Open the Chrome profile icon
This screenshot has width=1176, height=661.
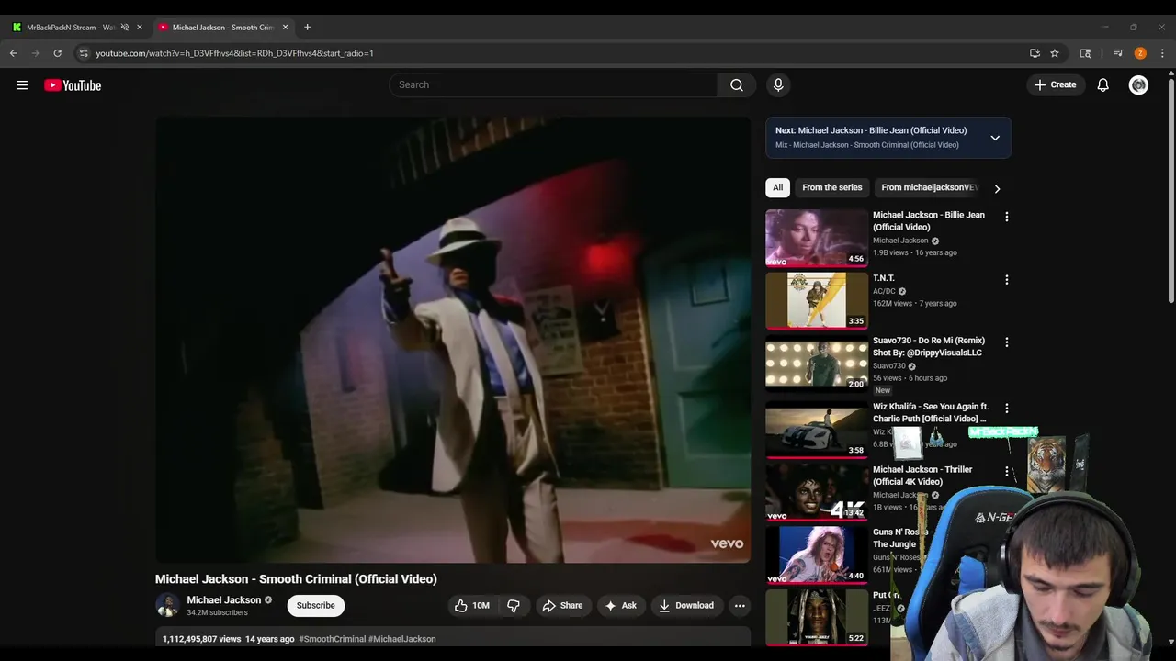(1140, 53)
